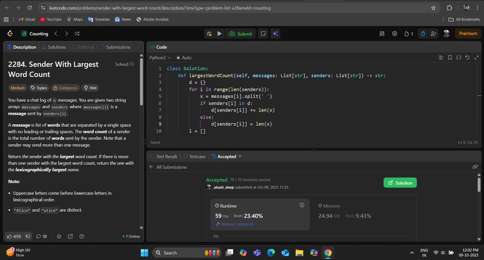484x260 pixels.
Task: Open the user profile avatar
Action: pos(446,34)
